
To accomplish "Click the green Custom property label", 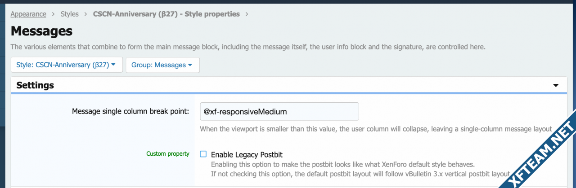I will click(168, 154).
